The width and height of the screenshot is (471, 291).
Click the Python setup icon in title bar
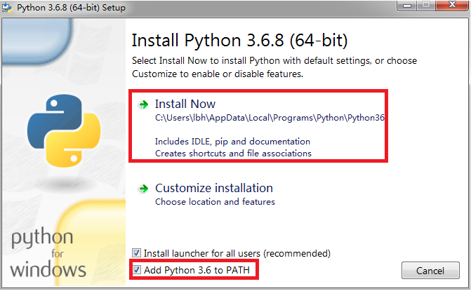tap(7, 8)
